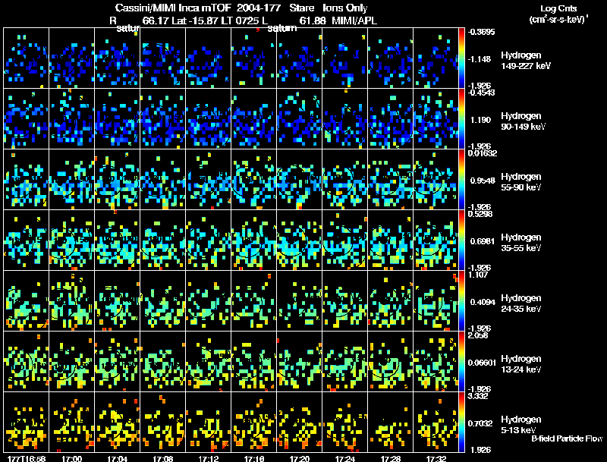Click the '0.7032' colorbar value
607x462 pixels.
point(480,423)
